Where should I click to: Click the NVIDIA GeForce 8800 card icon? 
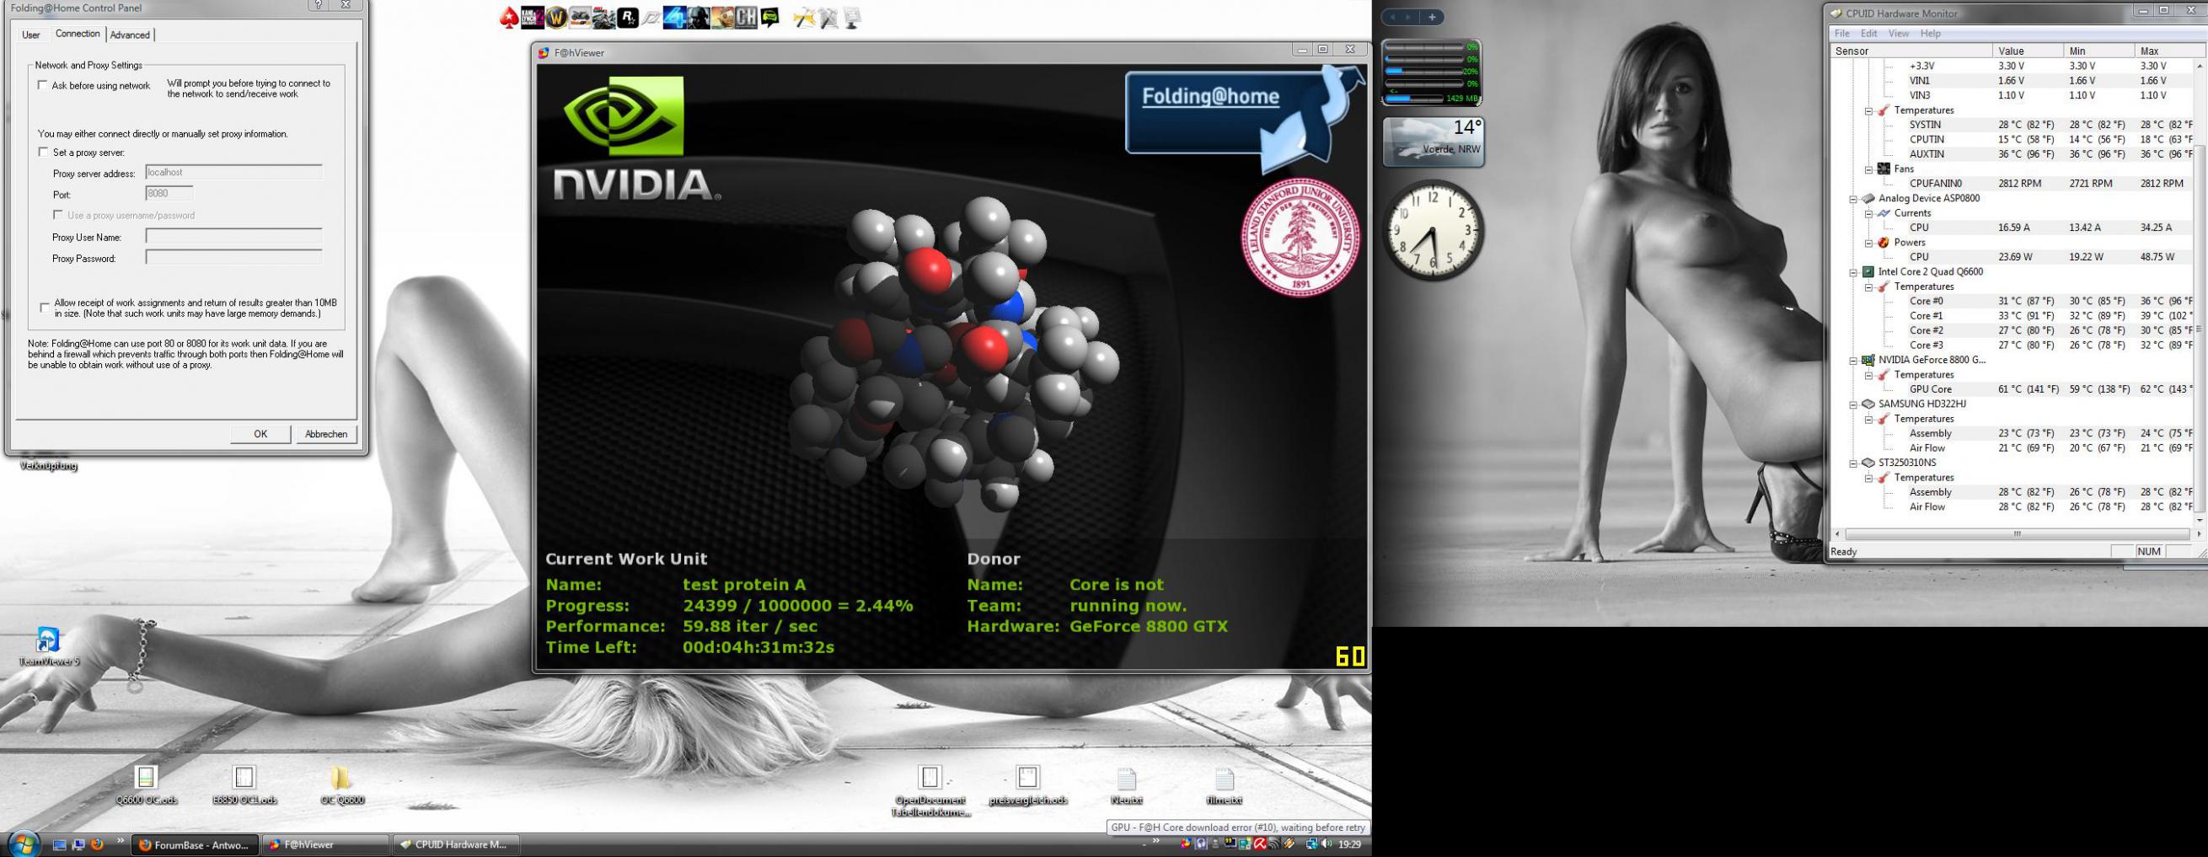point(1868,360)
